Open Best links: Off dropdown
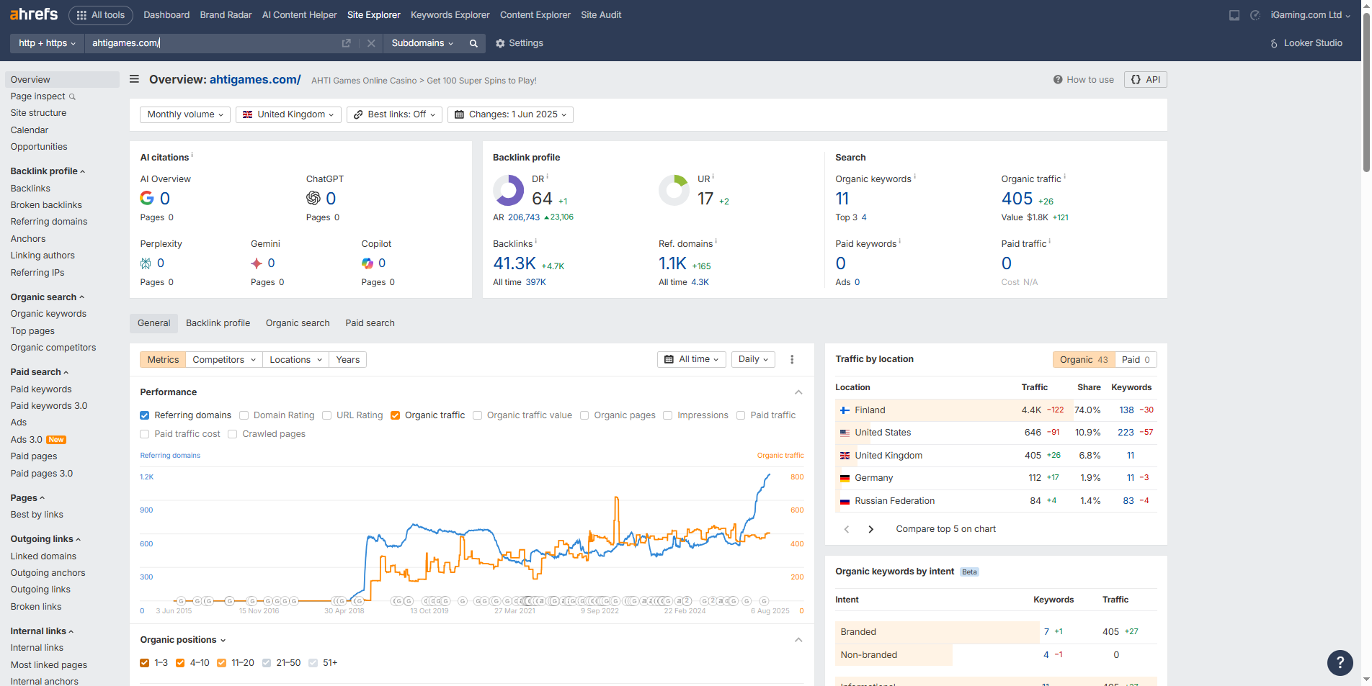Image resolution: width=1372 pixels, height=686 pixels. point(394,114)
